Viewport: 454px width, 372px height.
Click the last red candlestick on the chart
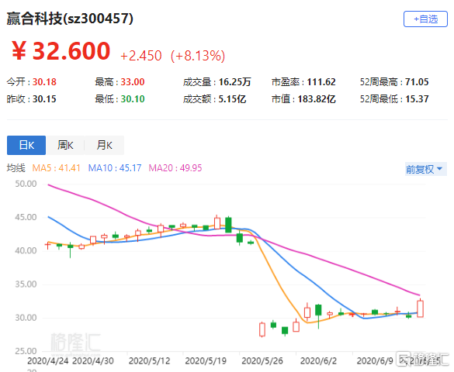420,308
